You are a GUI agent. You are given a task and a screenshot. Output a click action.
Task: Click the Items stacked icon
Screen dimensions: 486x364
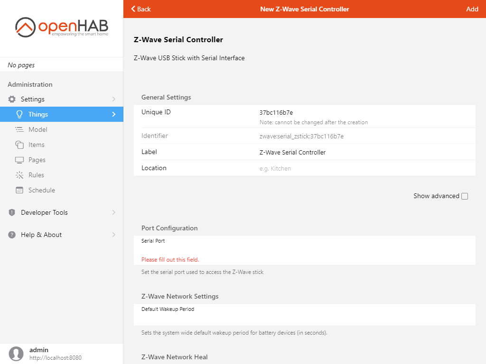(x=19, y=145)
